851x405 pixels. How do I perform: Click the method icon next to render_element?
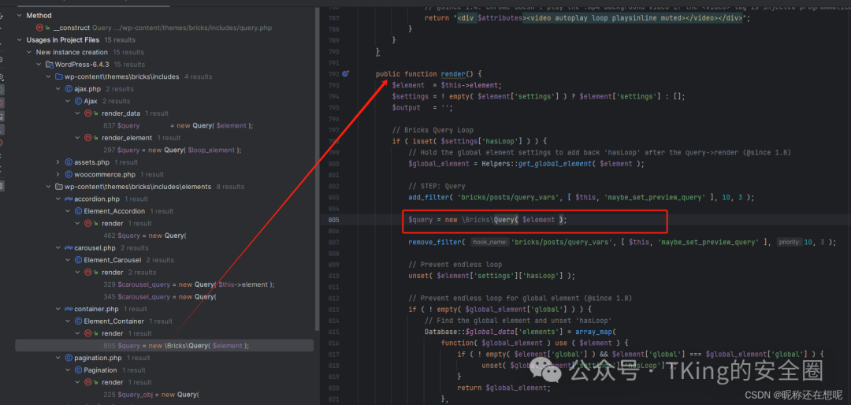pos(88,138)
